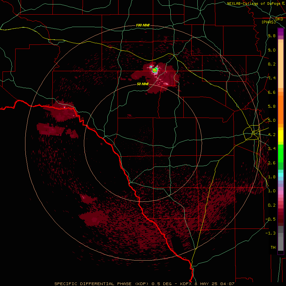
Task: Click the DKD label above the scale
Action: (x=279, y=19)
